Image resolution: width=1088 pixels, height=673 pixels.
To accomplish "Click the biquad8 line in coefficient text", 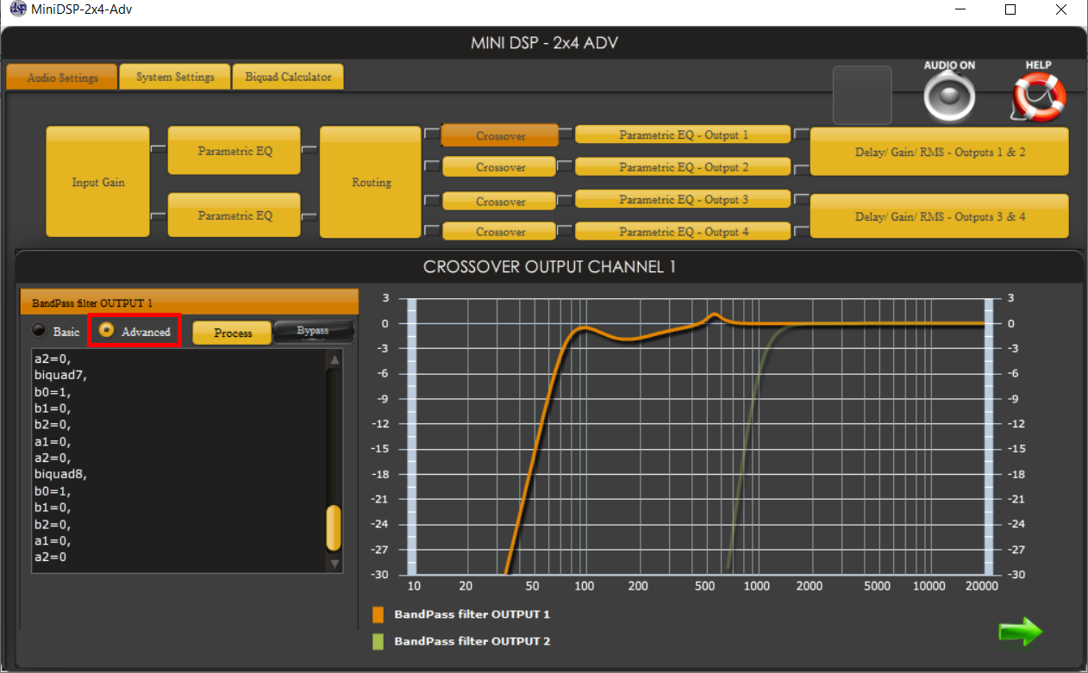I will [x=61, y=474].
